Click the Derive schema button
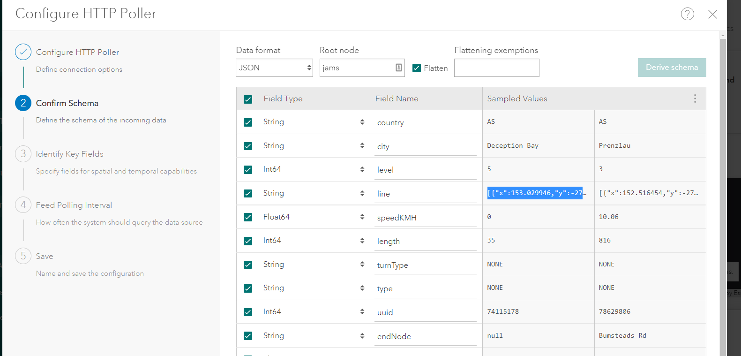Viewport: 741px width, 356px height. (x=672, y=68)
